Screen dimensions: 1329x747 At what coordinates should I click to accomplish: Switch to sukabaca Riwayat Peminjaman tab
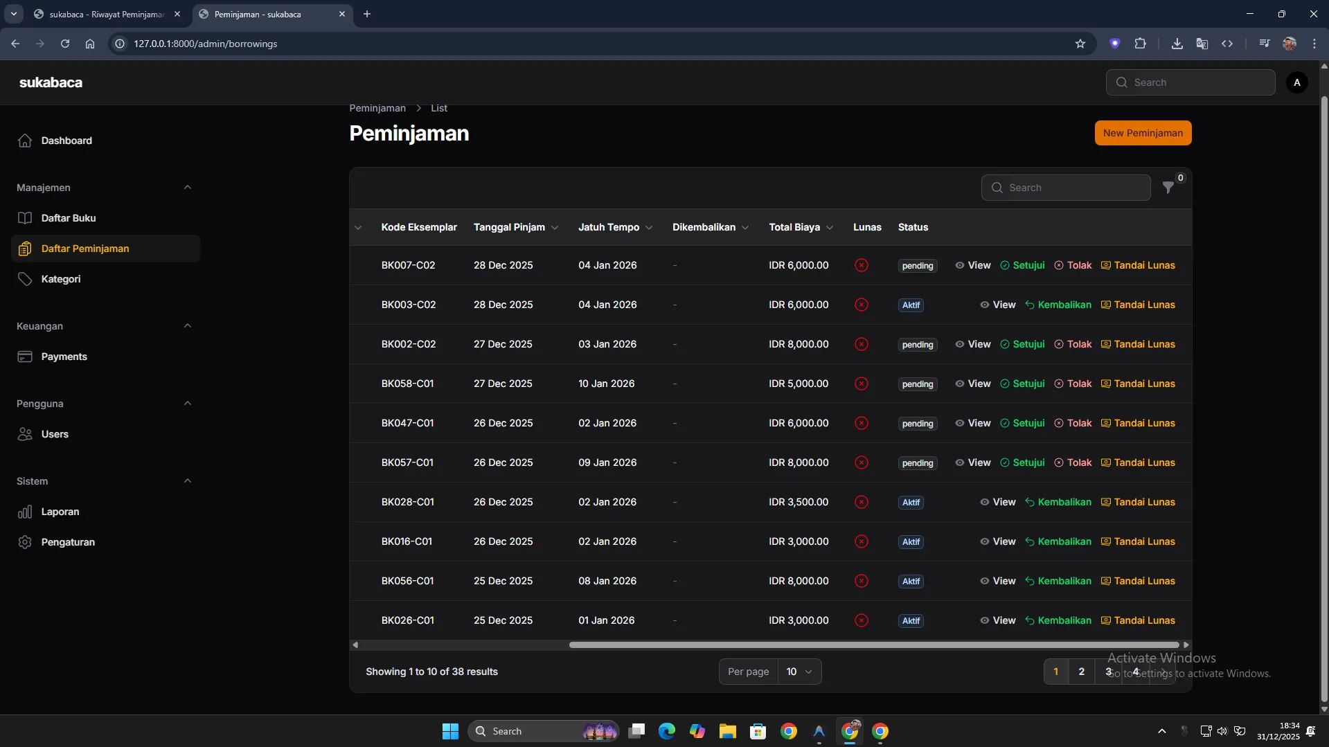107,14
